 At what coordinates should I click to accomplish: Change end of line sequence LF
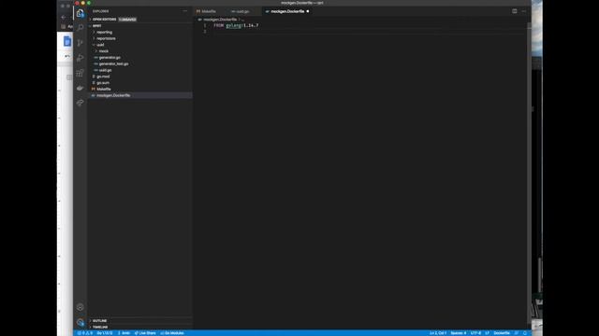[x=487, y=333]
